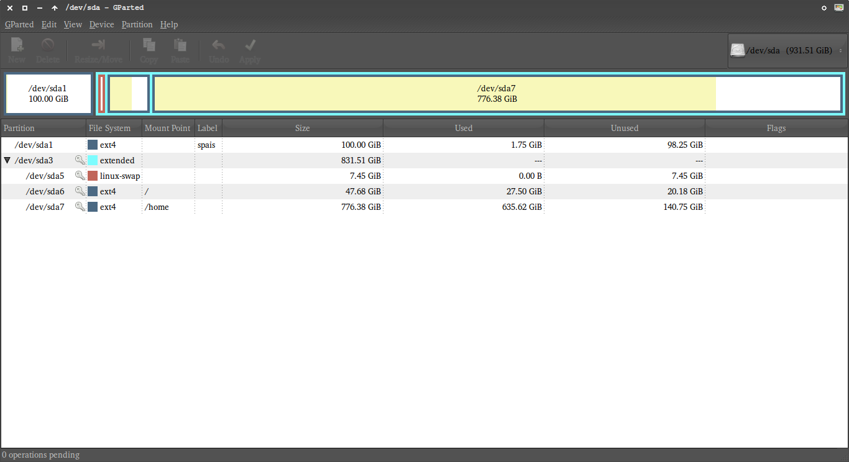Click '0 operations pending' in status bar

(x=41, y=455)
